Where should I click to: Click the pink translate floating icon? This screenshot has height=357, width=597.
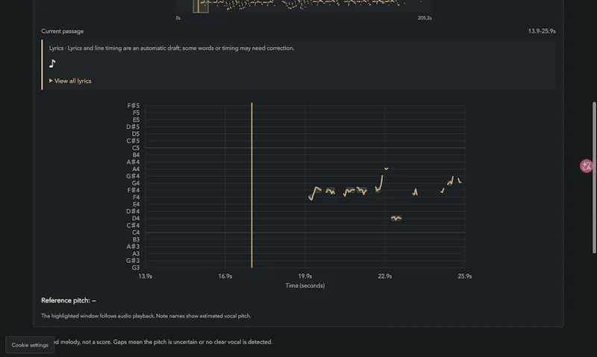pos(587,165)
